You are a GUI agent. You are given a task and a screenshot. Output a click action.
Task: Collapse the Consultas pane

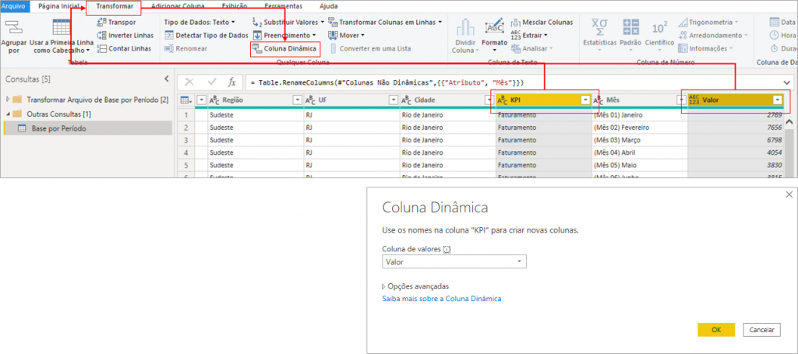click(166, 79)
